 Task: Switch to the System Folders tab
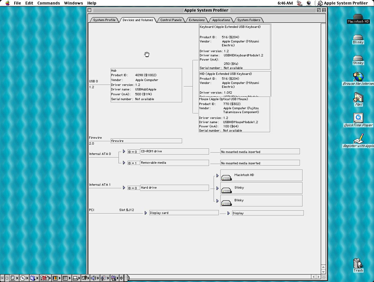pos(249,20)
